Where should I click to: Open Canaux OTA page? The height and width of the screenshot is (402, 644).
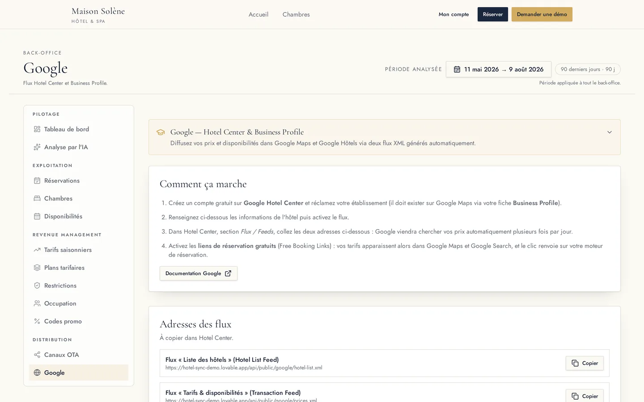(x=79, y=355)
